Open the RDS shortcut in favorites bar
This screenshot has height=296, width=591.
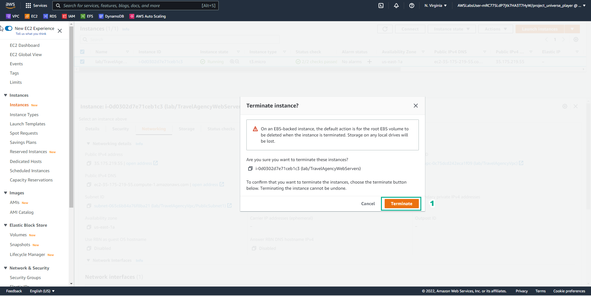click(x=50, y=16)
